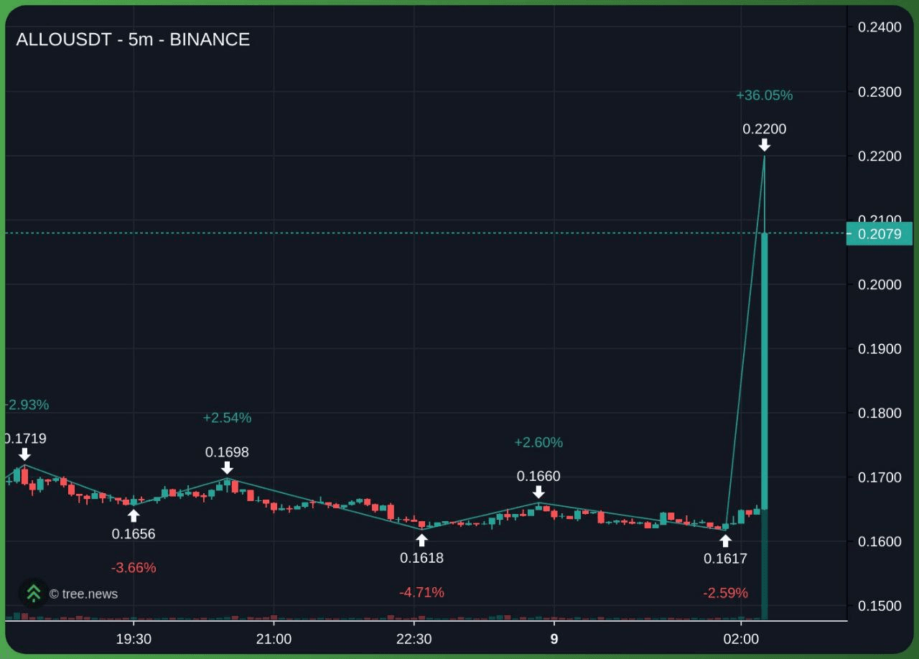Click the ALLOUSDT - 5m - BINANCE chart title
Image resolution: width=919 pixels, height=659 pixels.
pyautogui.click(x=133, y=39)
